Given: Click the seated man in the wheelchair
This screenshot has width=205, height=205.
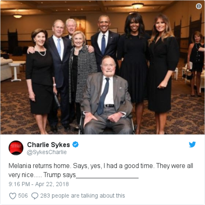Looking at the screenshot, I should click(x=107, y=97).
